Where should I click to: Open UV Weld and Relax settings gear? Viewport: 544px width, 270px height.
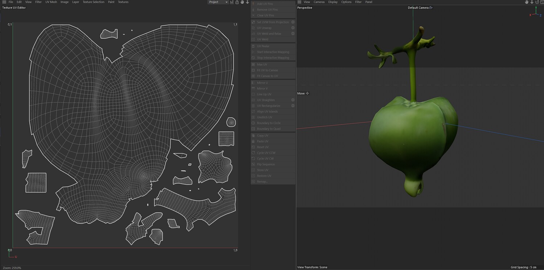pos(293,34)
